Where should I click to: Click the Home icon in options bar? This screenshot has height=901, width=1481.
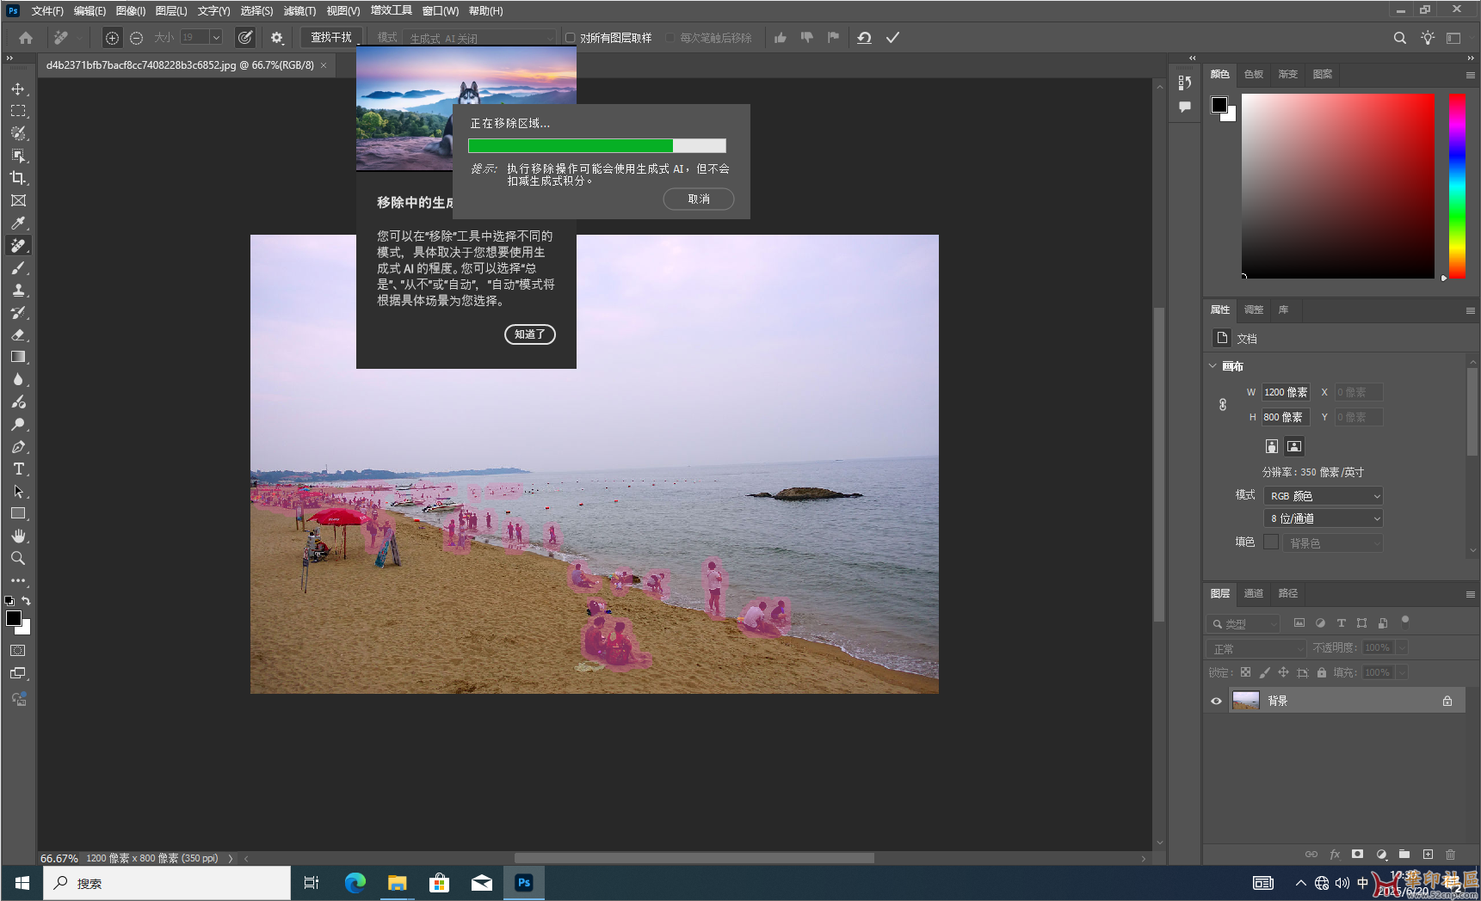click(26, 38)
